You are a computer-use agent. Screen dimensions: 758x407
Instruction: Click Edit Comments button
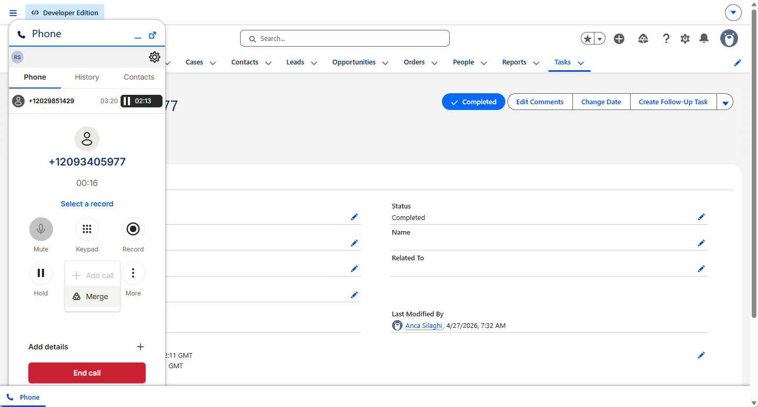pos(540,102)
